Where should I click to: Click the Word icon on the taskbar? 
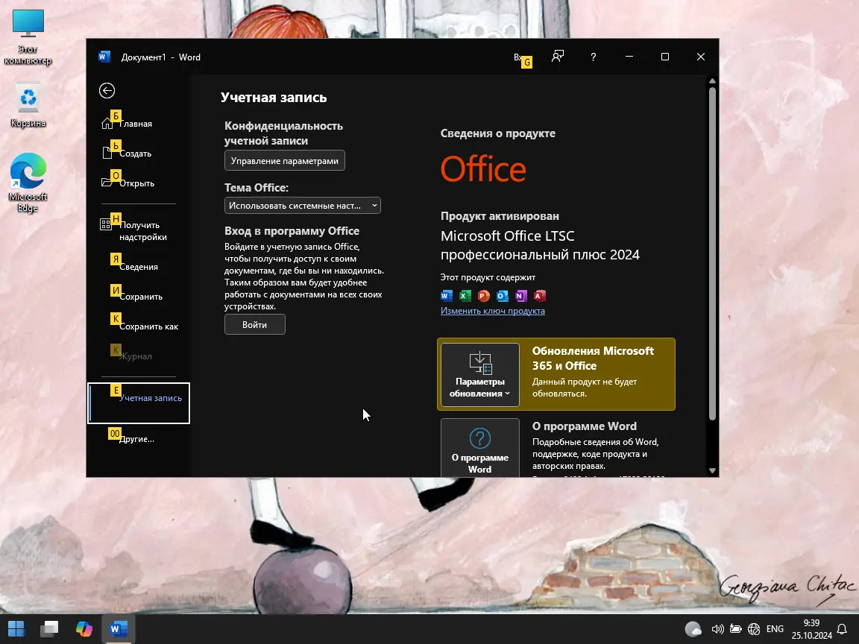[117, 628]
